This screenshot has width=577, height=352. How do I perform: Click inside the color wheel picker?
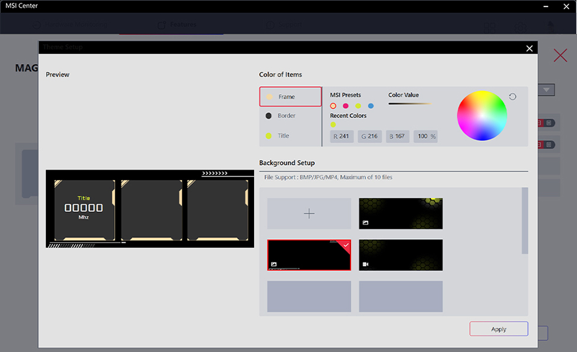click(482, 115)
